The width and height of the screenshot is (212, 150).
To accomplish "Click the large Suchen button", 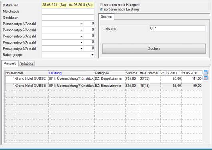I will 154,48.
